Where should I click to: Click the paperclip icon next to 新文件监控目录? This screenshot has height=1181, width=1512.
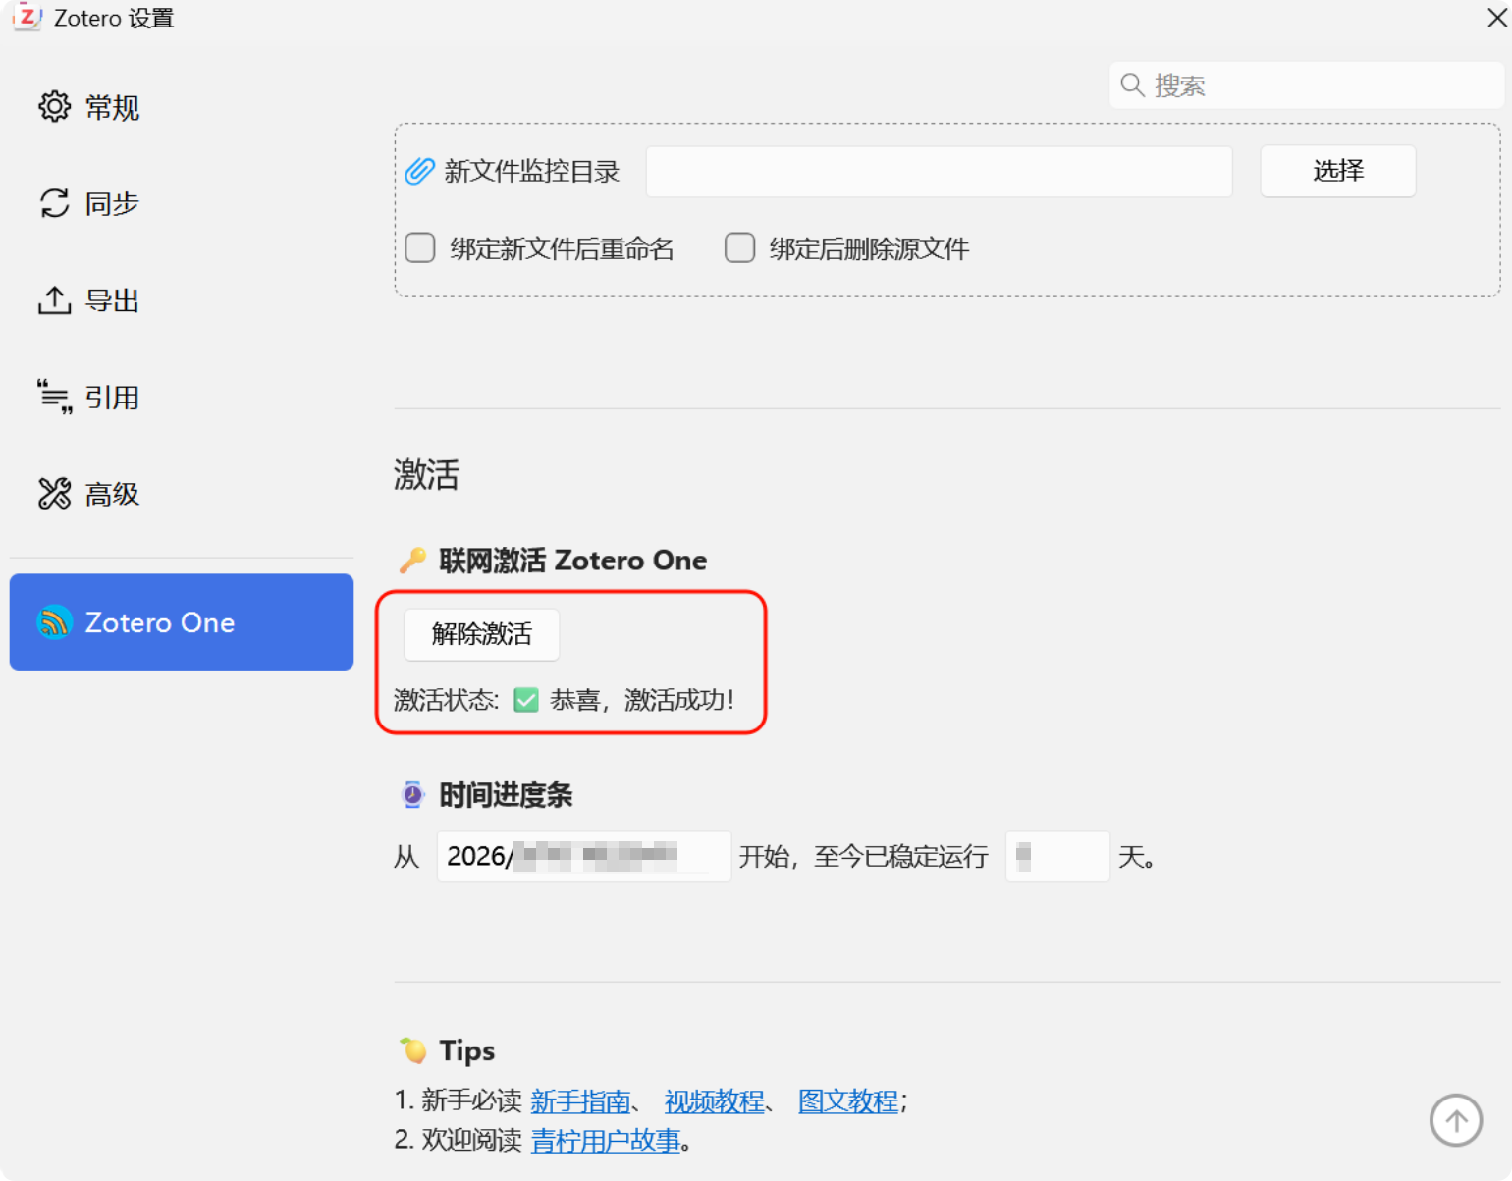tap(419, 171)
